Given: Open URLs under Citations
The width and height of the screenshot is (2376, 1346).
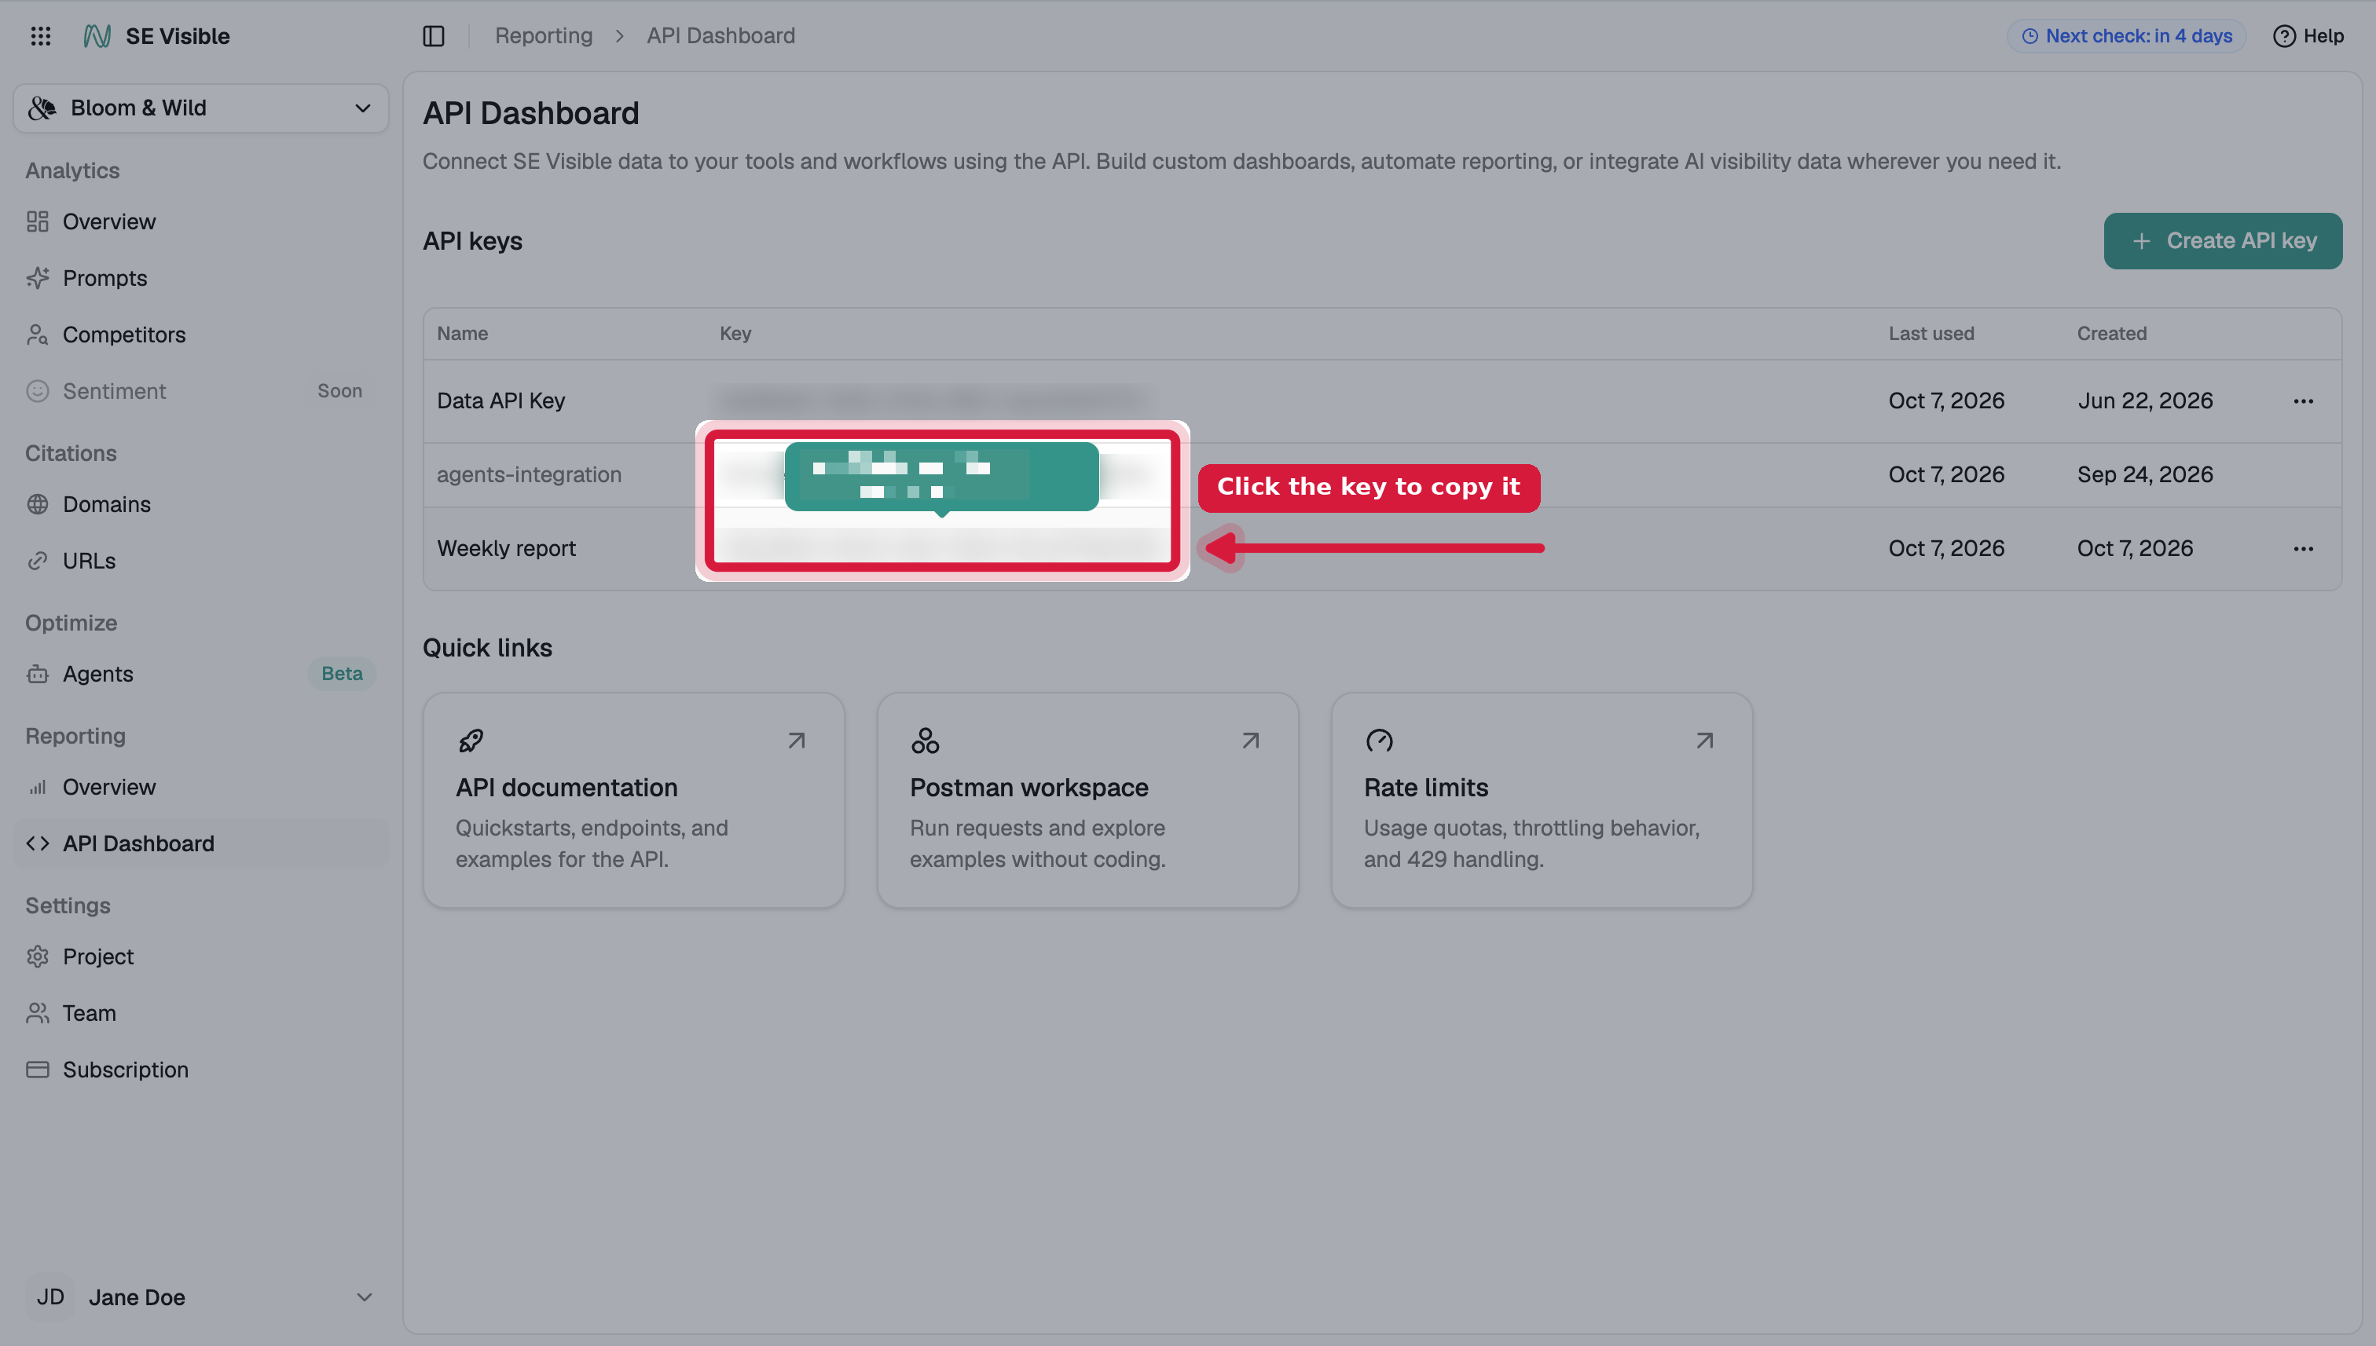Looking at the screenshot, I should pos(200,561).
